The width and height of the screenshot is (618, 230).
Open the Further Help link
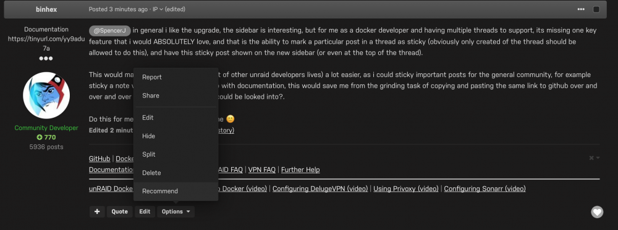pos(300,170)
